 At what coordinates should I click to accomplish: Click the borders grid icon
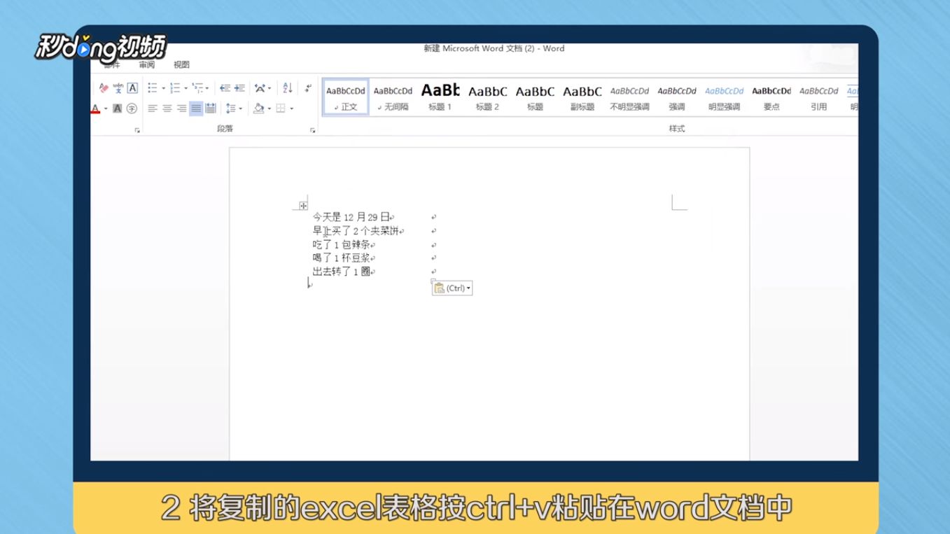281,108
